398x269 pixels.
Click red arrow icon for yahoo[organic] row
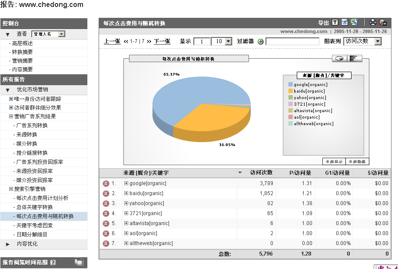106,203
